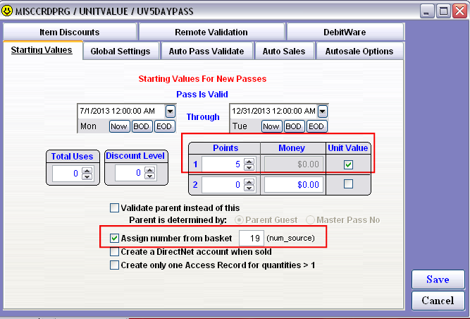
Task: Click the 'Through' label between dates
Action: click(203, 116)
